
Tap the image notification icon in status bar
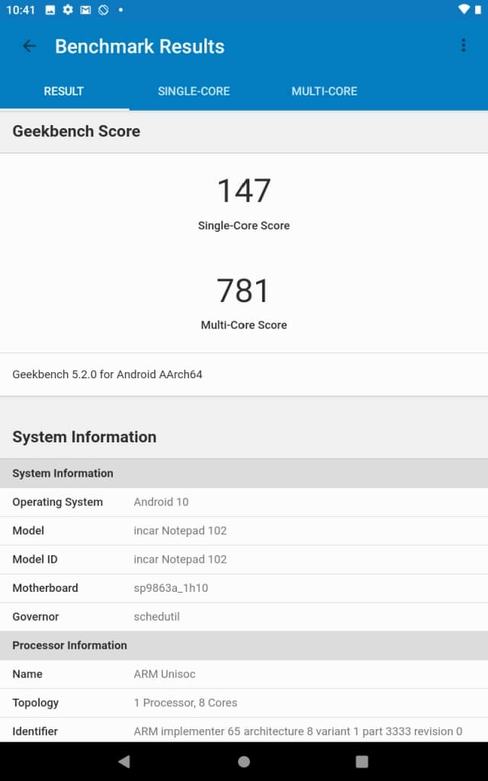click(50, 10)
